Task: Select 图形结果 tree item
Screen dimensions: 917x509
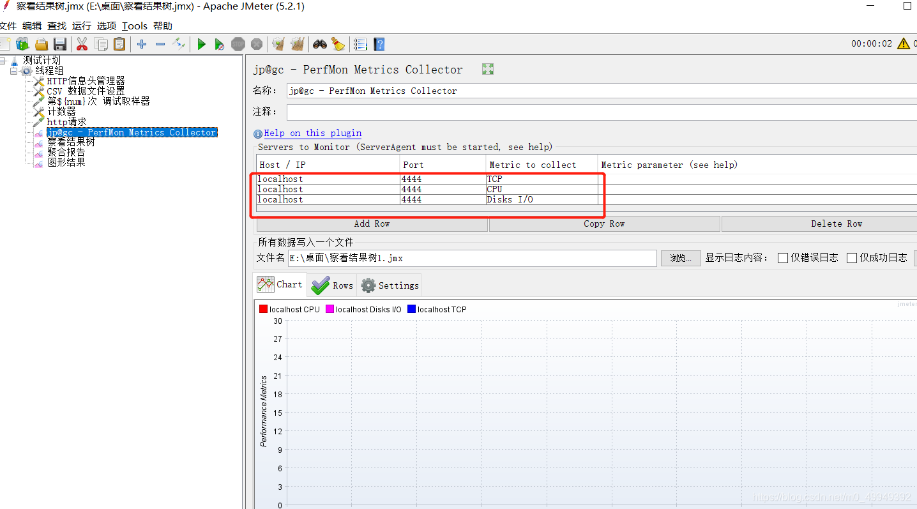Action: pyautogui.click(x=66, y=162)
